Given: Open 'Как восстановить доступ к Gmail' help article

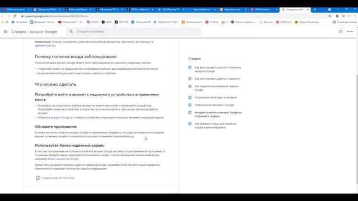Looking at the screenshot, I should point(218,69).
